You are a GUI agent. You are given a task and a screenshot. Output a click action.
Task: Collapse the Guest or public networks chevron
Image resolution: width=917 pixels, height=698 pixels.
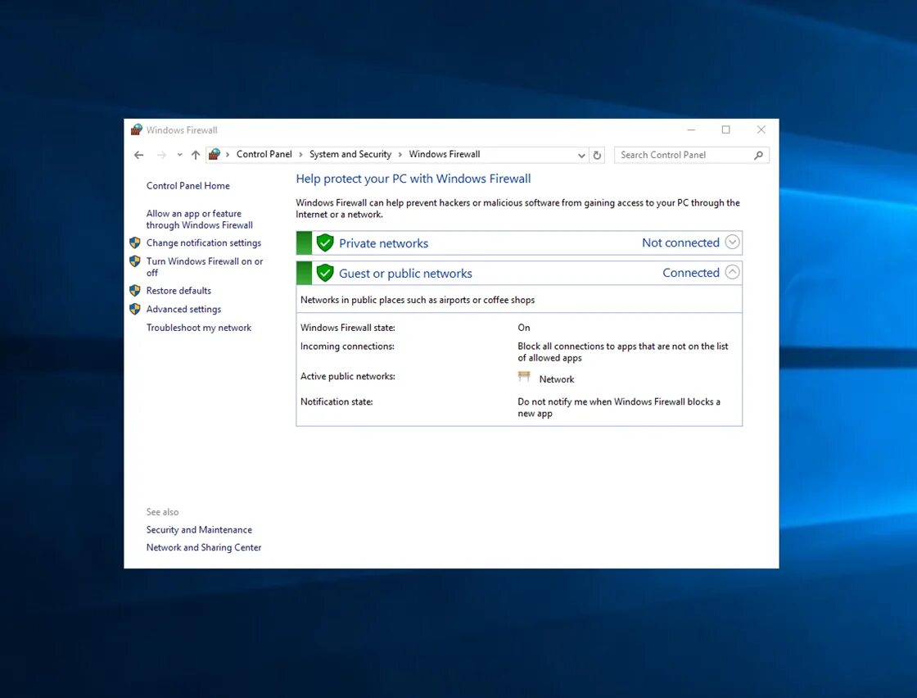732,272
